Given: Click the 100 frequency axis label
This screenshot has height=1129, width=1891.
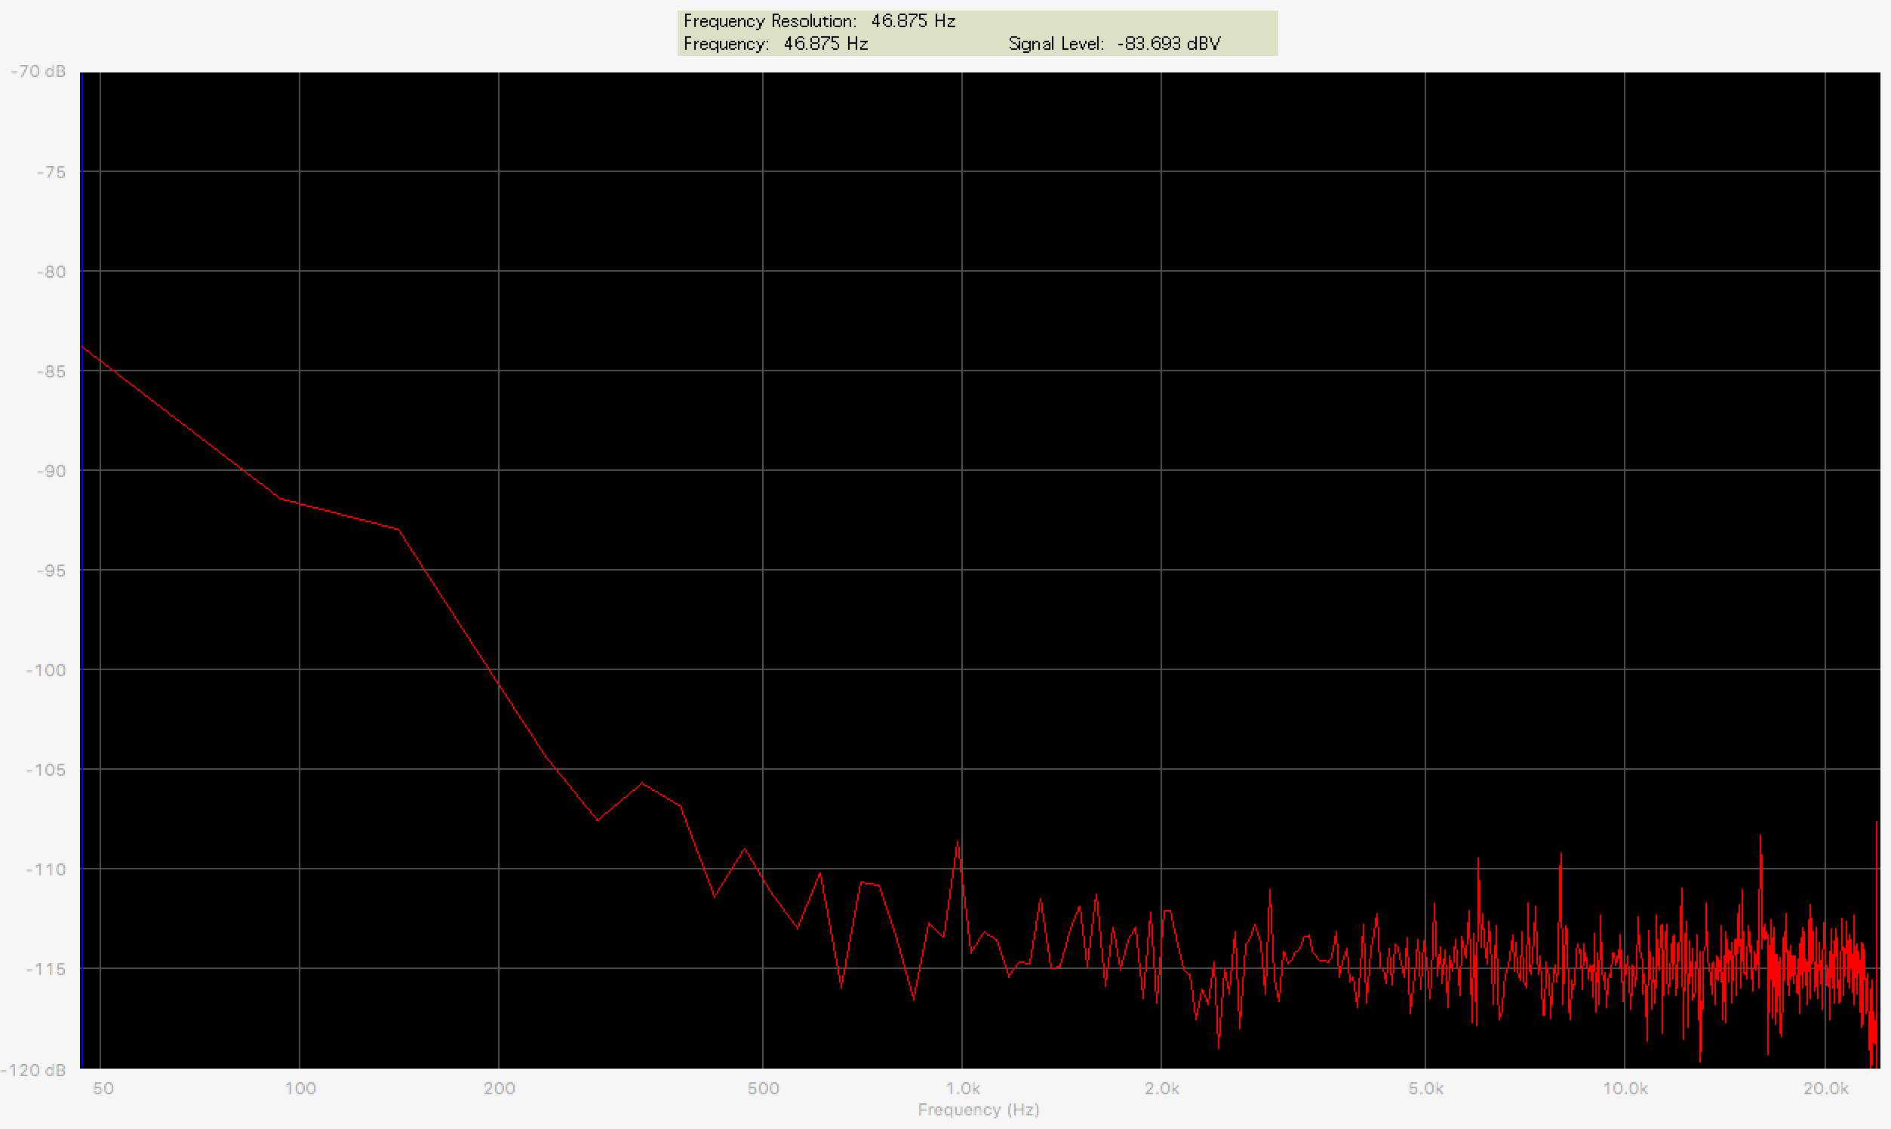Looking at the screenshot, I should pyautogui.click(x=300, y=1089).
